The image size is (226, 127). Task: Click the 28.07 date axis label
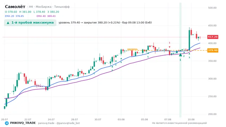[x=75, y=119]
